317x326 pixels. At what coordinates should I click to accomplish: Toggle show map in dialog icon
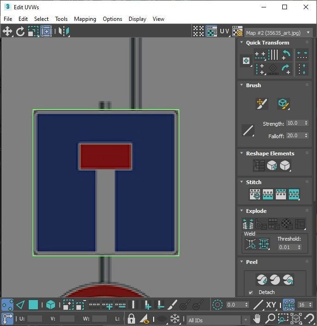point(211,31)
